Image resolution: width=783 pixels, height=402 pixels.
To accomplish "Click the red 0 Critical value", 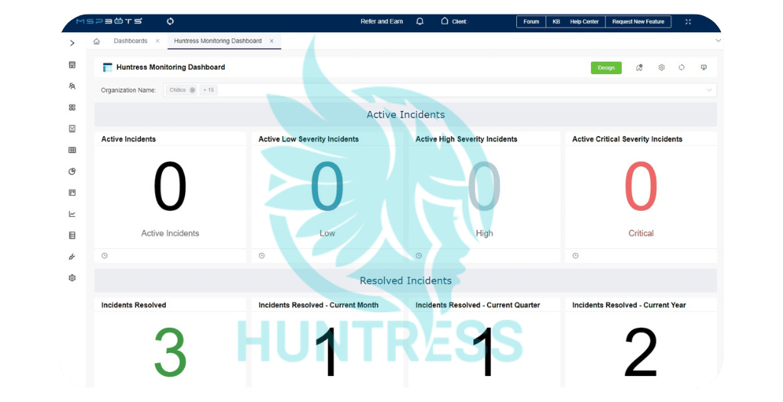I will click(x=641, y=186).
